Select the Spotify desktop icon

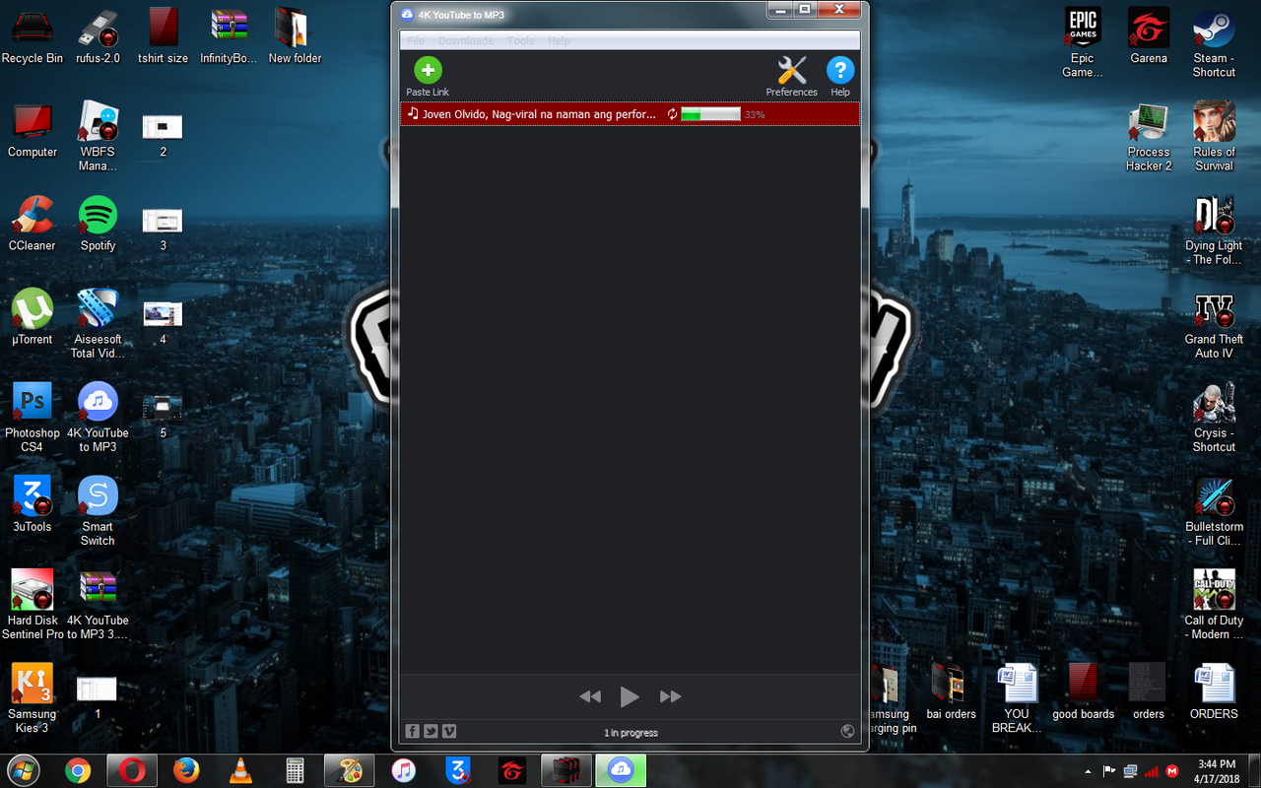(x=98, y=223)
